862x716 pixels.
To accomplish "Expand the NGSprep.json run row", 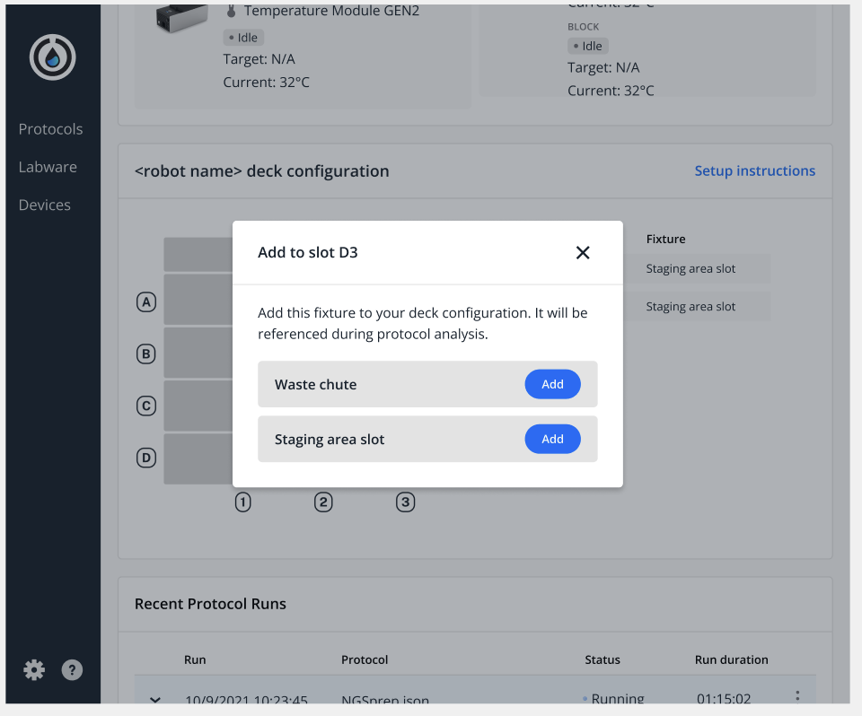I will click(x=154, y=699).
